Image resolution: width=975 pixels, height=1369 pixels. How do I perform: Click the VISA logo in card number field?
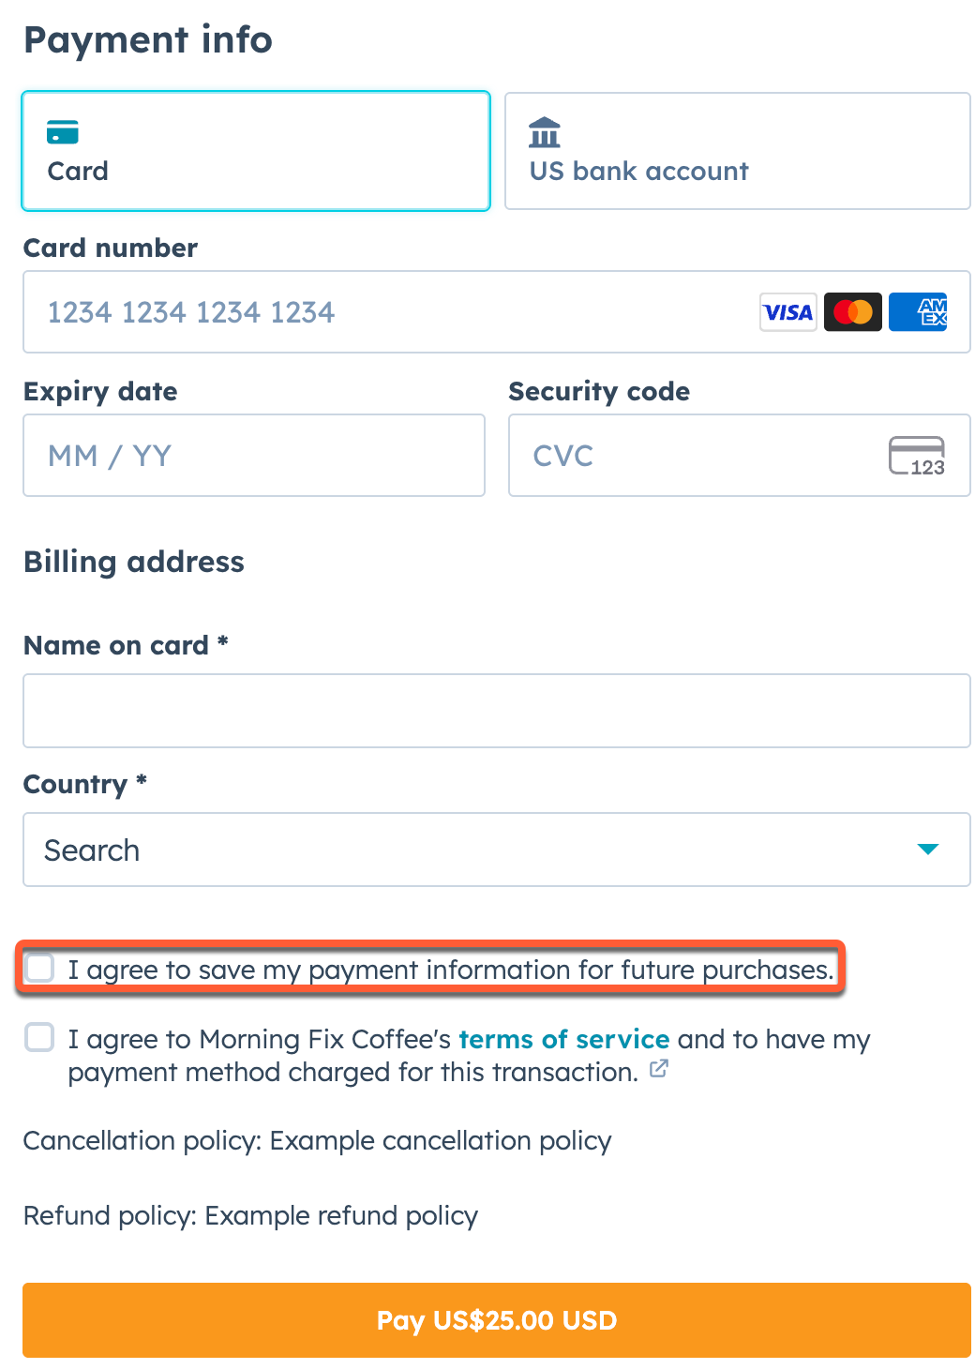click(787, 311)
